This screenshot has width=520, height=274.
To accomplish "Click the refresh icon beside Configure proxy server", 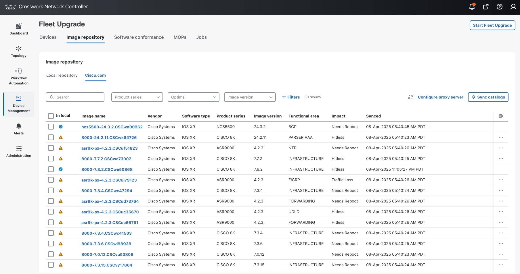I will 411,97.
